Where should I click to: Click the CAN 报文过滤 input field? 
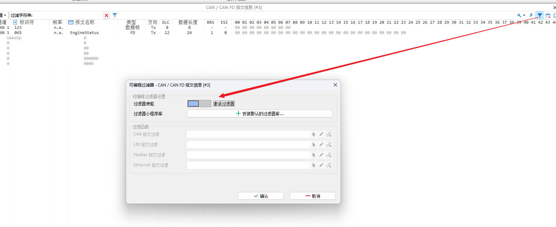(x=248, y=134)
